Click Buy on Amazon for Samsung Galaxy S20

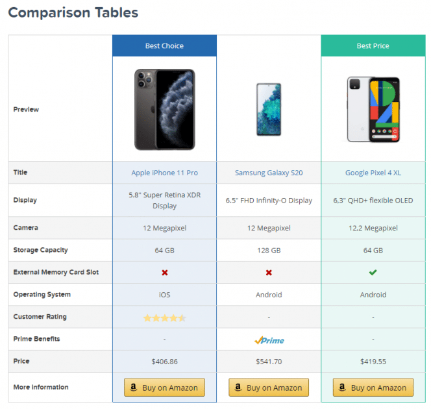269,388
